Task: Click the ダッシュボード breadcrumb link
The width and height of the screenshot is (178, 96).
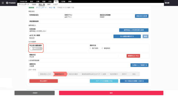Action: pos(41,8)
